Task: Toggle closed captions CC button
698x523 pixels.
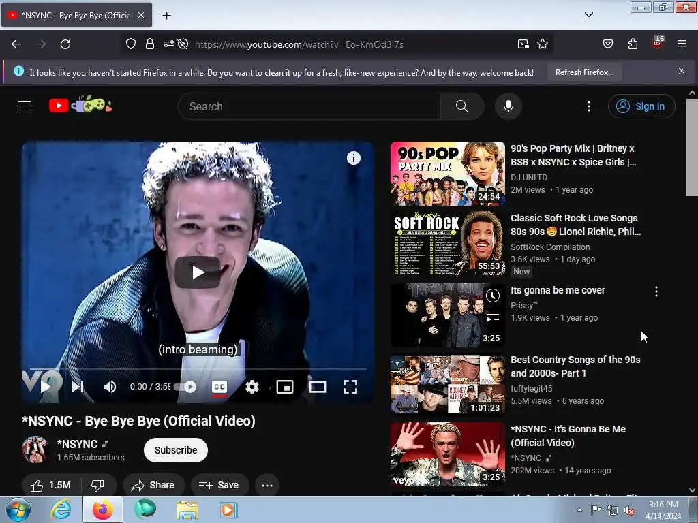Action: 219,387
